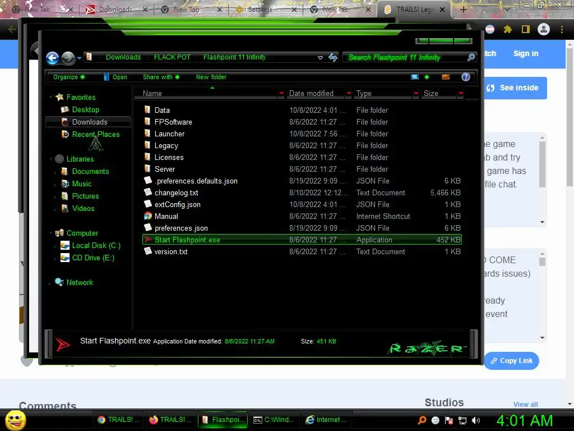574x431 pixels.
Task: Click the Chrome extensions puzzle icon
Action: pos(507,29)
